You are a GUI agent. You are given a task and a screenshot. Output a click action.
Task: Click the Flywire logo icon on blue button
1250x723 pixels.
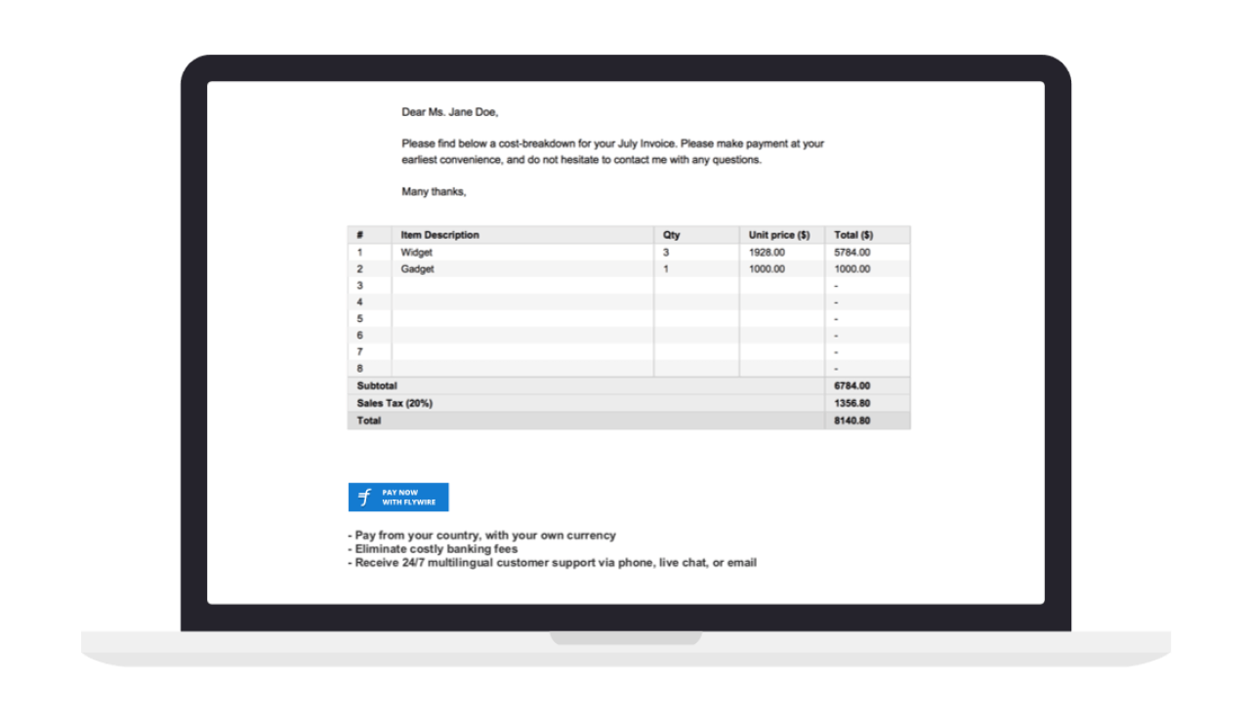pos(365,497)
